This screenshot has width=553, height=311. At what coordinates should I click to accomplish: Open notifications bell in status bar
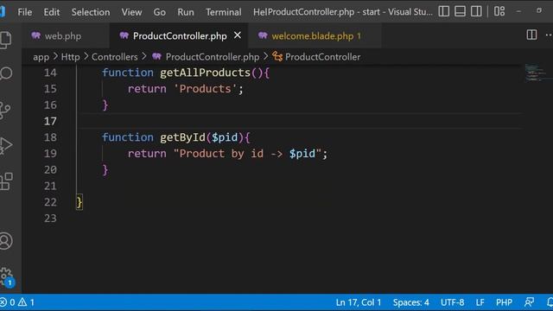pos(550,302)
